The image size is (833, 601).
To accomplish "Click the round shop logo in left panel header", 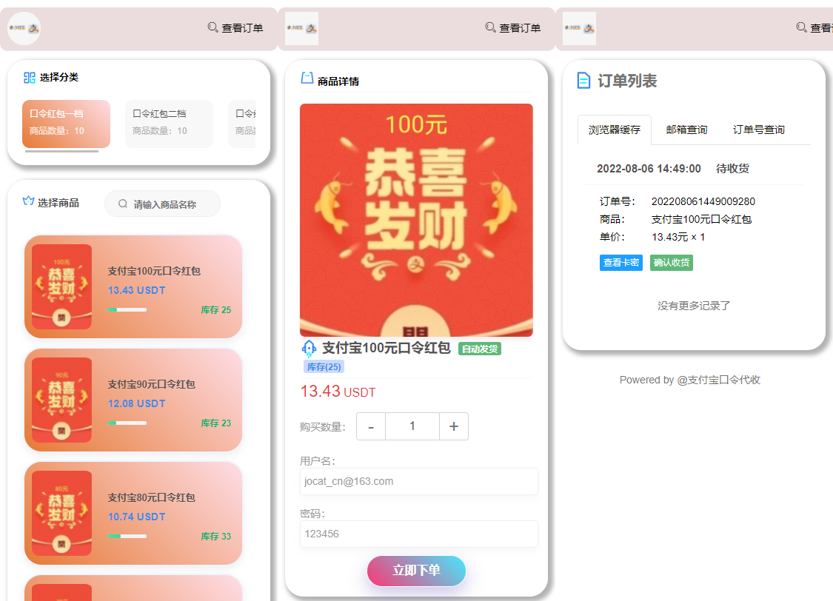I will point(24,28).
